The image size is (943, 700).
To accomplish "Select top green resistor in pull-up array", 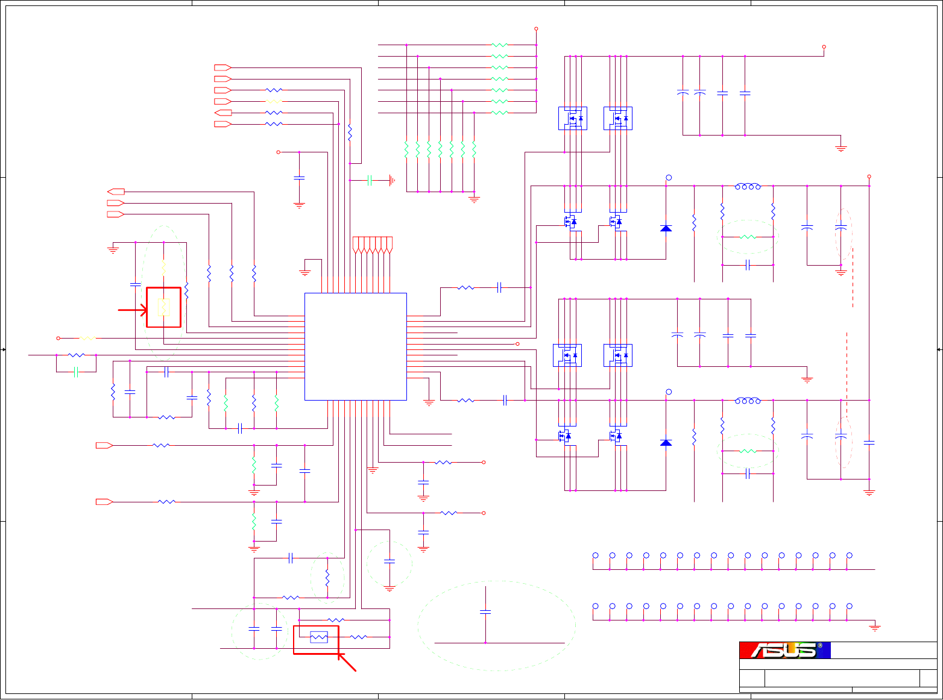I will 500,45.
